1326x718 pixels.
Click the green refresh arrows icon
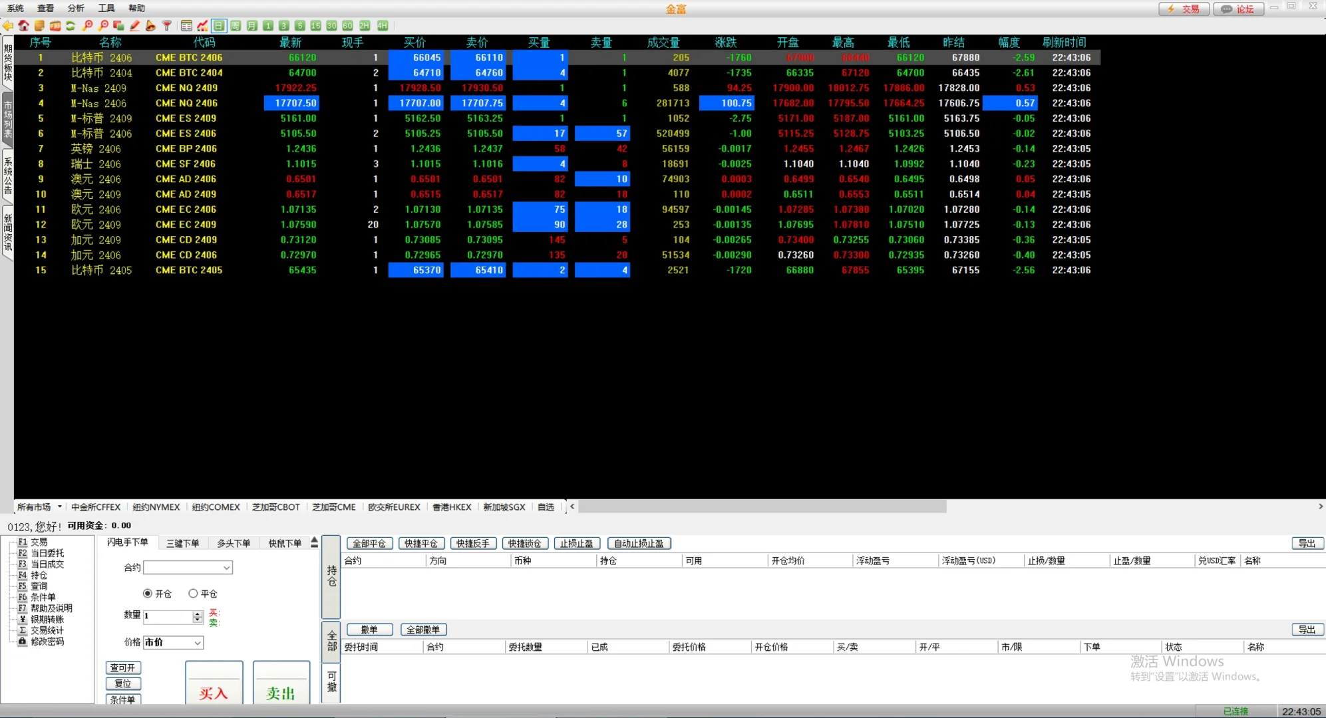(x=71, y=26)
